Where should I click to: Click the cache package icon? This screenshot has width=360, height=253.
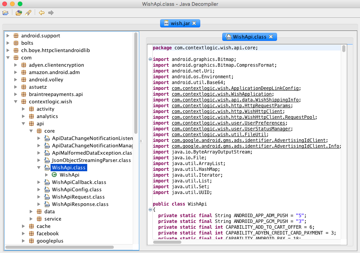tap(32, 226)
